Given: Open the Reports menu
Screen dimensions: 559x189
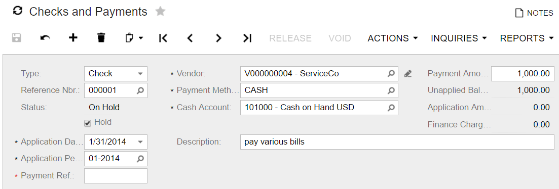Looking at the screenshot, I should pos(527,38).
